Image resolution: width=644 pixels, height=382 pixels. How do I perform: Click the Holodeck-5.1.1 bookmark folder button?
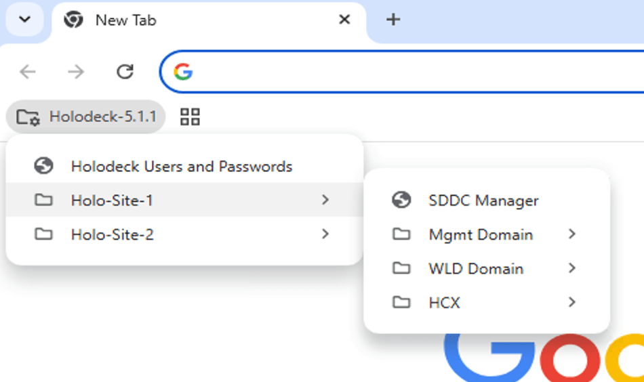(x=86, y=117)
